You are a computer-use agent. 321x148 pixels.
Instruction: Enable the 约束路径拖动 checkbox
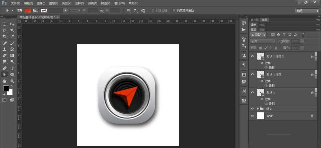174,11
